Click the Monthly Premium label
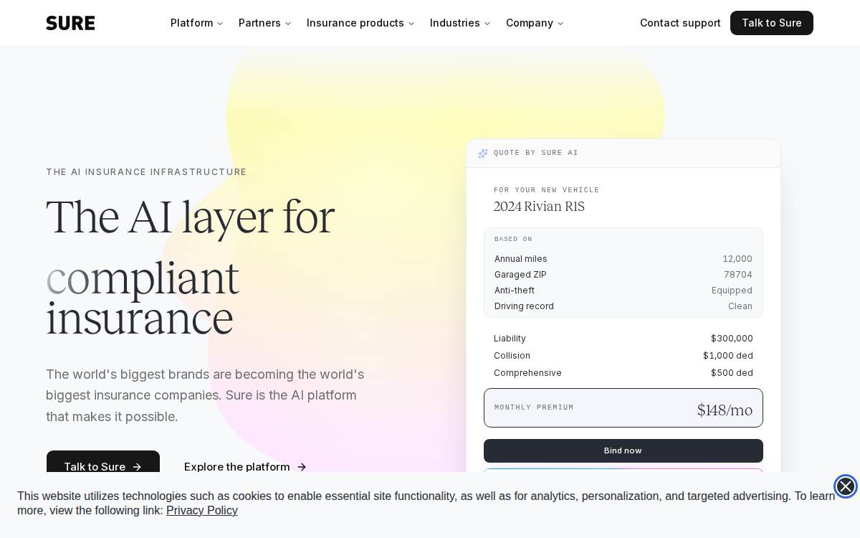Screen dimensions: 860x538 coord(534,407)
